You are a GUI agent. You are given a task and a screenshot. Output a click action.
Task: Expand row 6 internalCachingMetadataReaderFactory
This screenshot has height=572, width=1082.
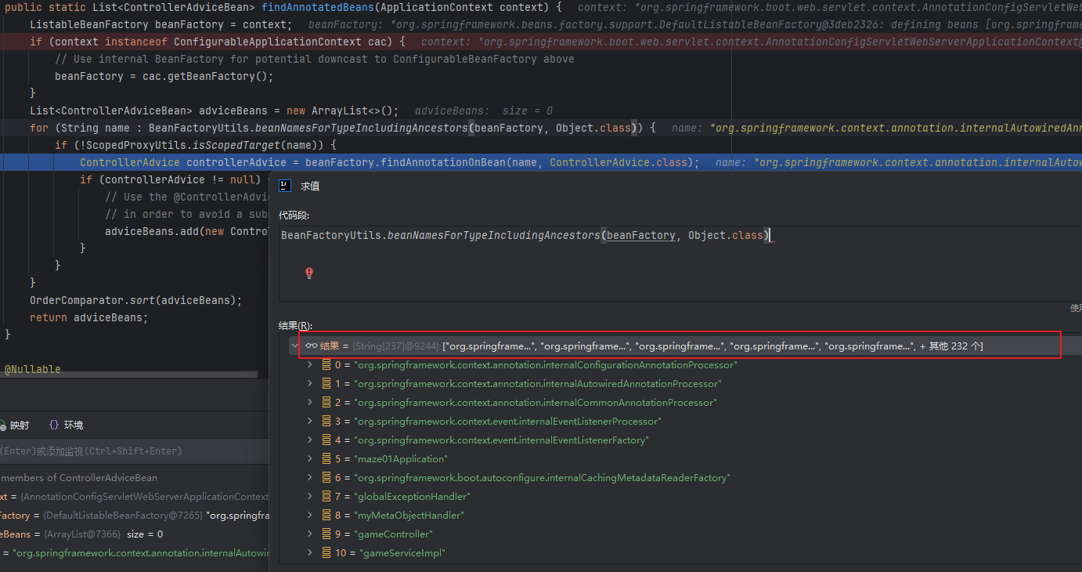tap(309, 478)
